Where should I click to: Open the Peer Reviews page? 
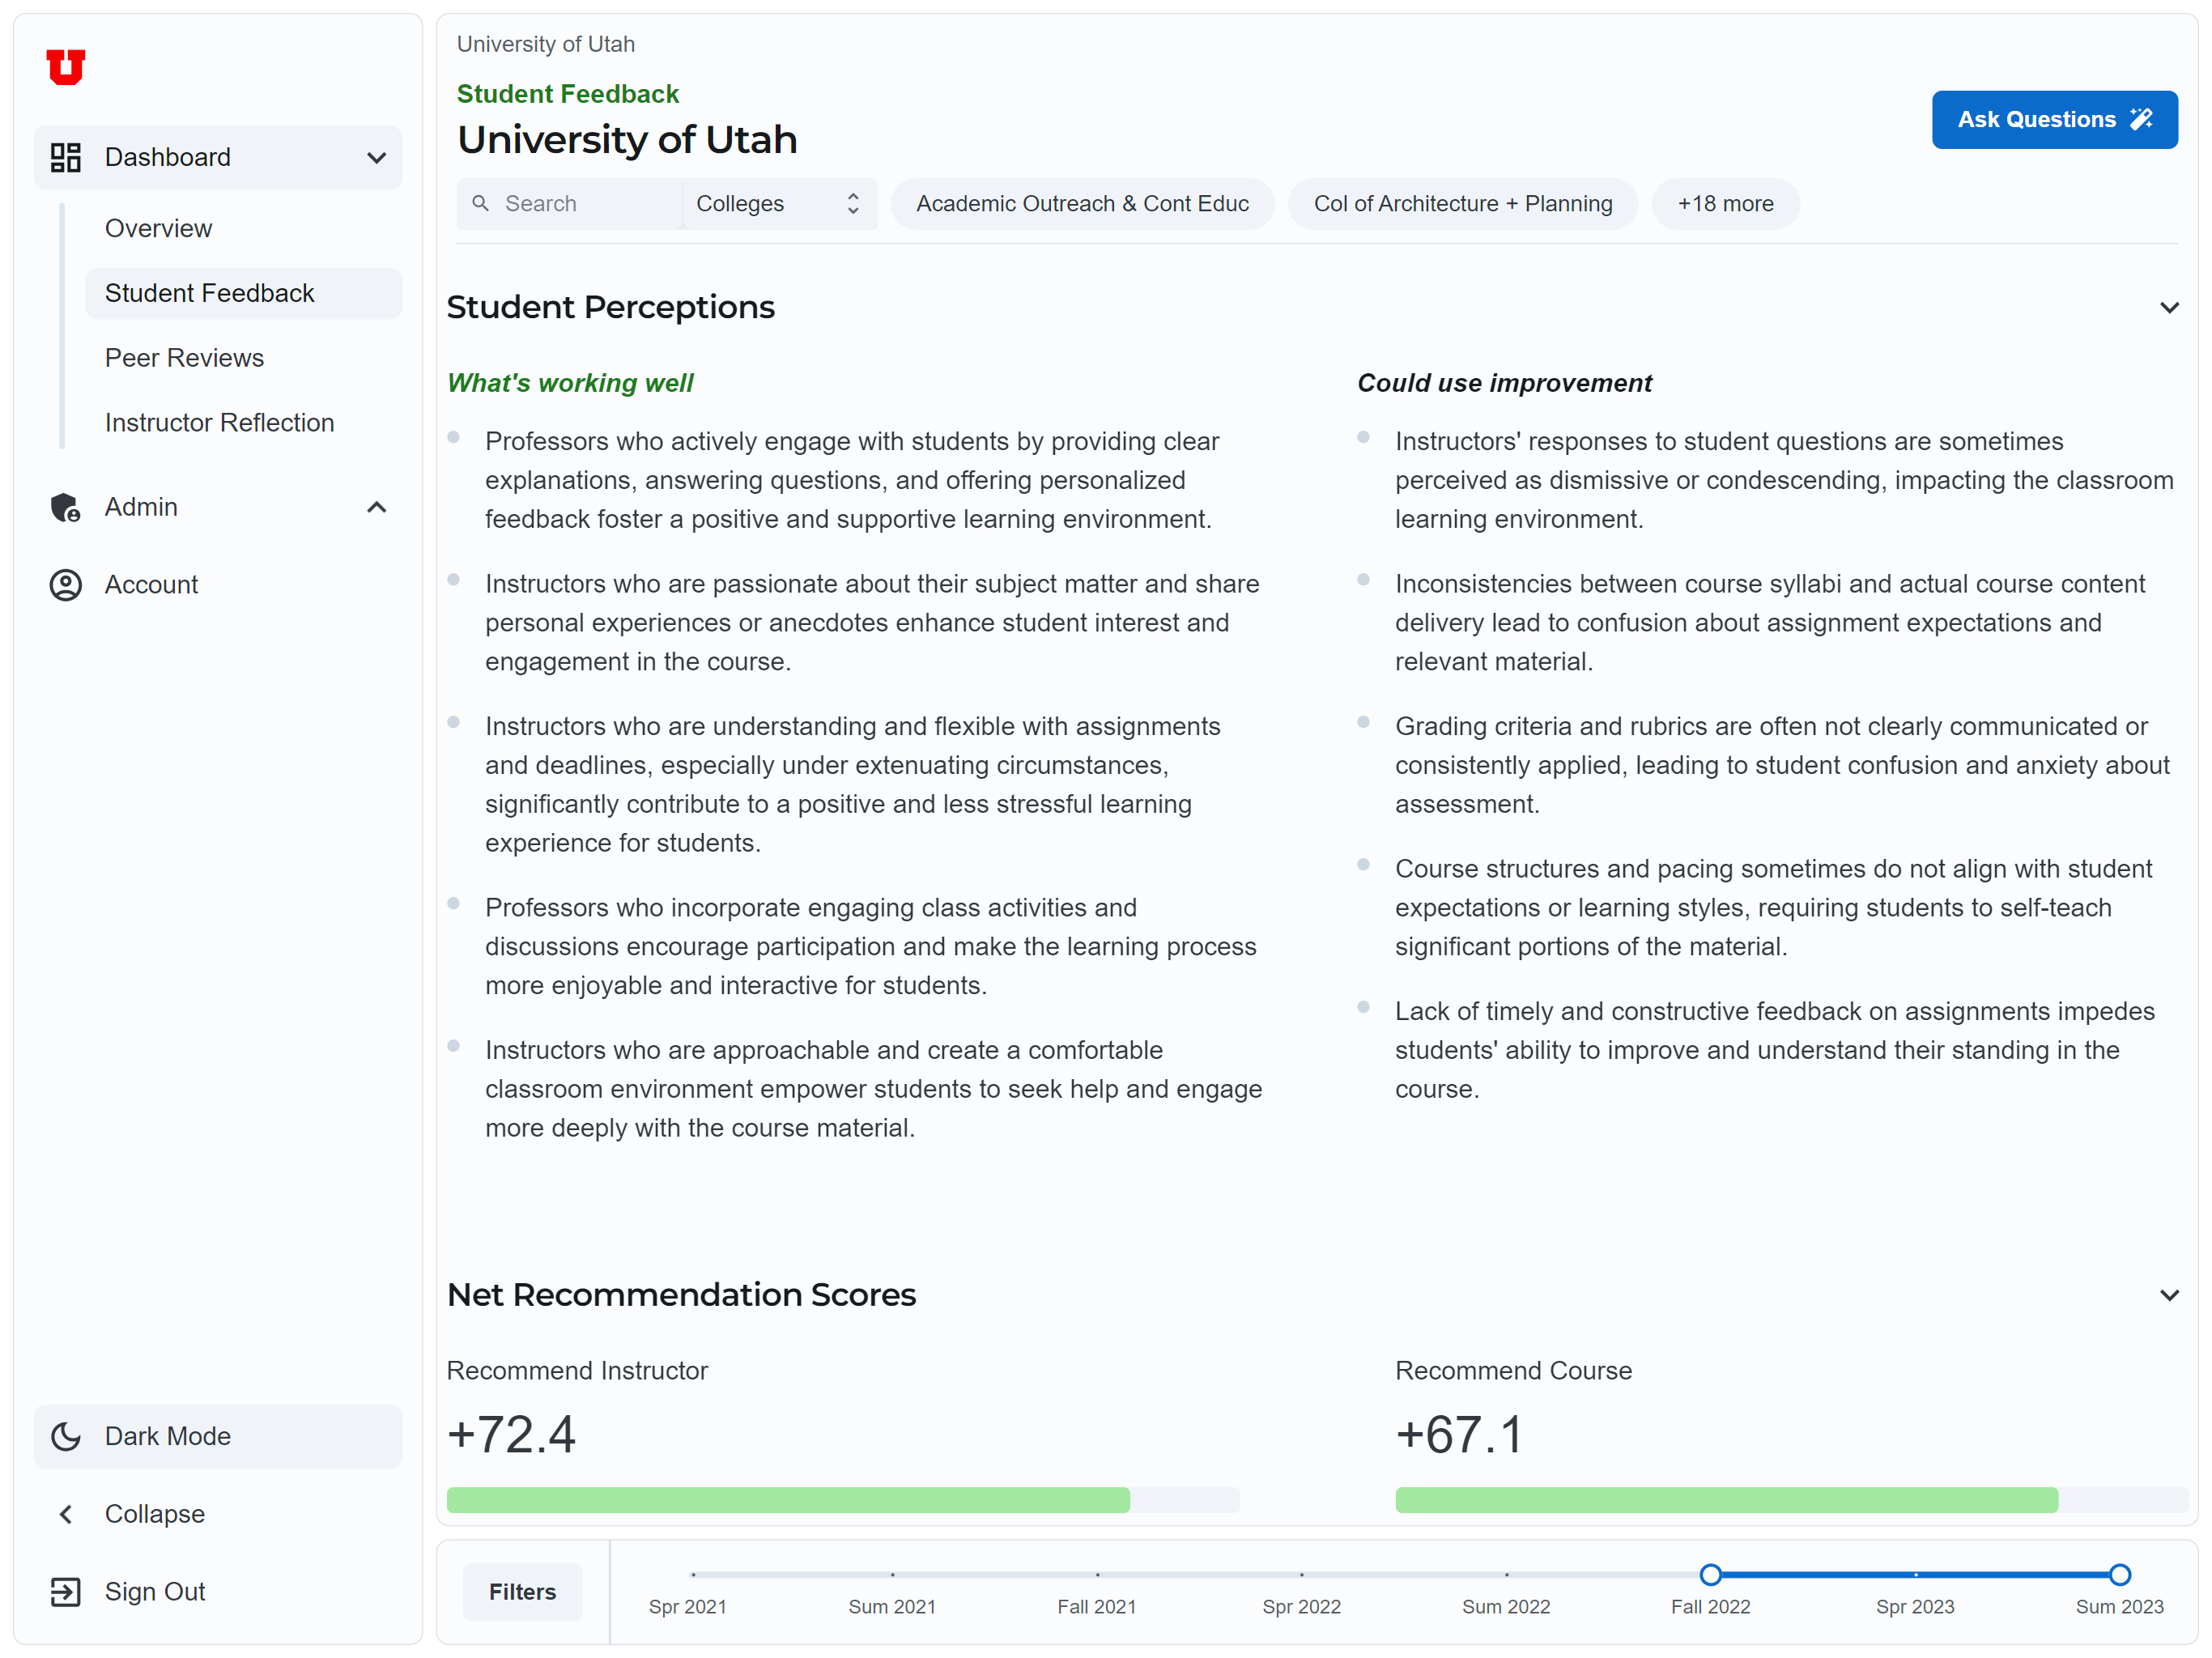point(184,358)
